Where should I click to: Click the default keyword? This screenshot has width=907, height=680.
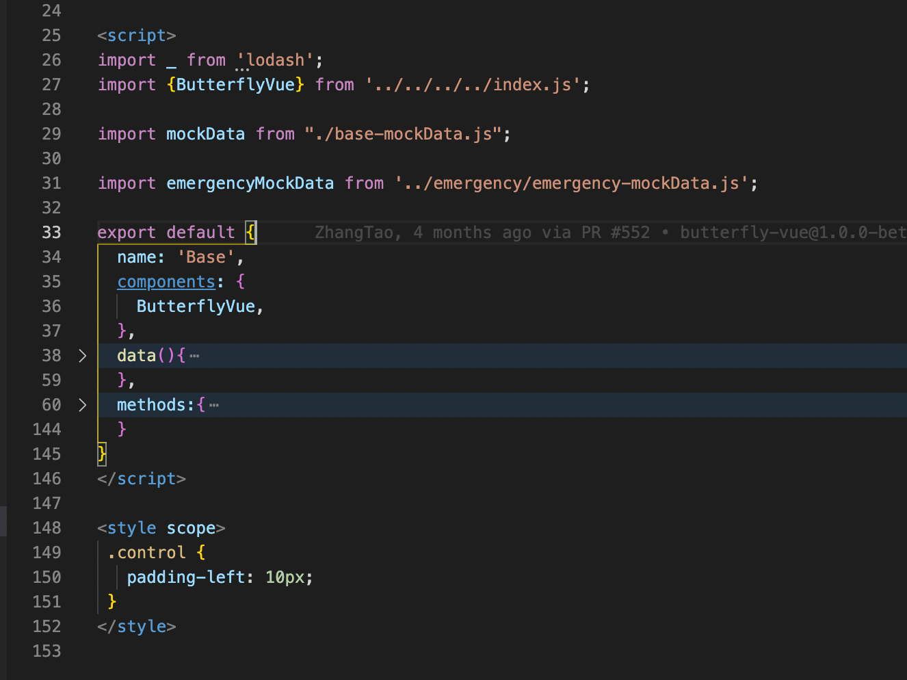[200, 233]
